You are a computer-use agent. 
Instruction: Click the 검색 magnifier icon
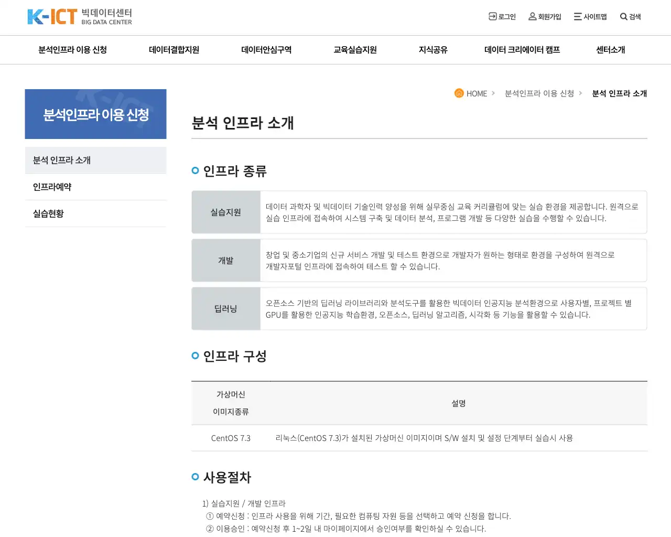tap(623, 16)
